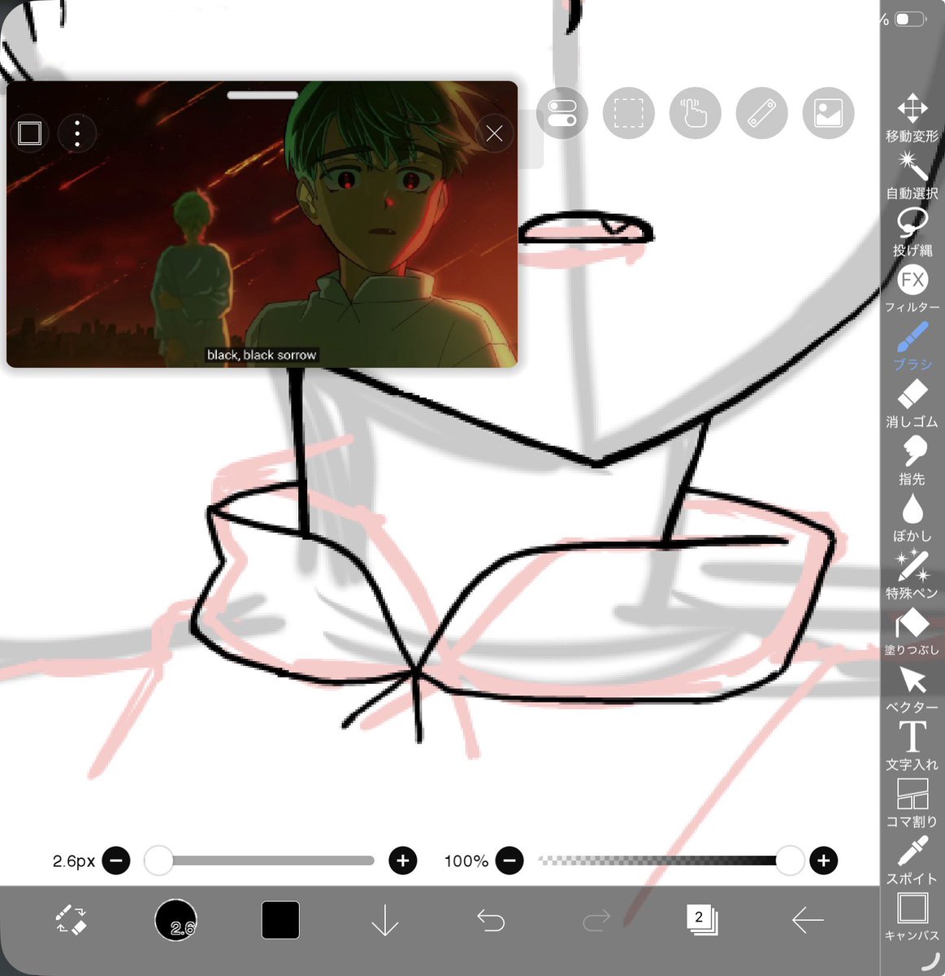Open the reference image/material icon
This screenshot has height=976, width=945.
coord(828,113)
